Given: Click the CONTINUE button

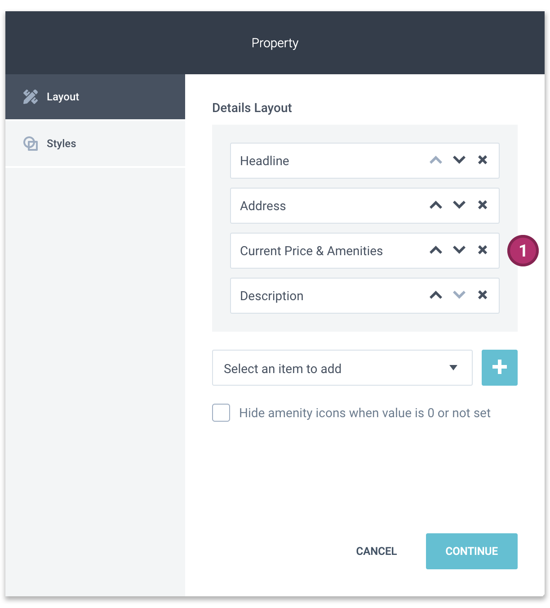Looking at the screenshot, I should click(x=472, y=551).
